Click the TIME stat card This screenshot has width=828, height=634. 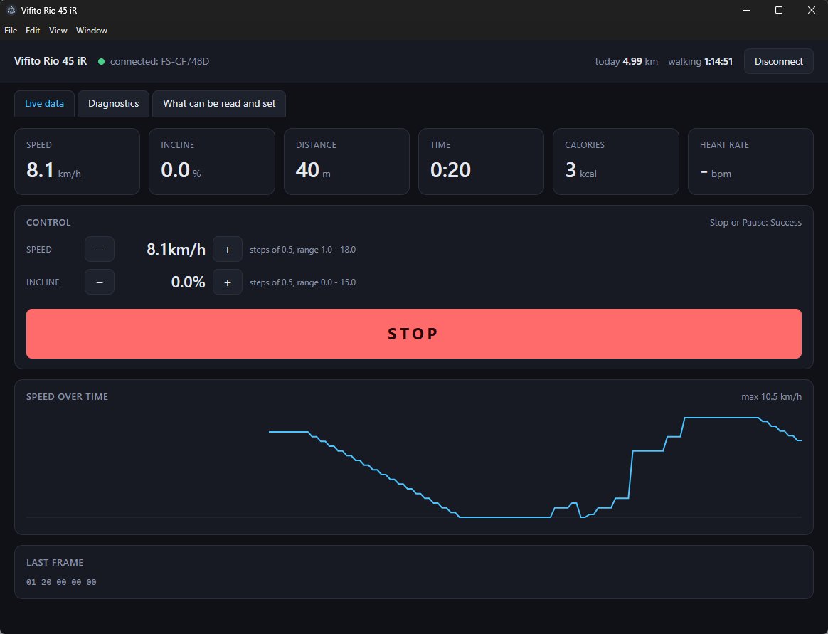click(481, 162)
